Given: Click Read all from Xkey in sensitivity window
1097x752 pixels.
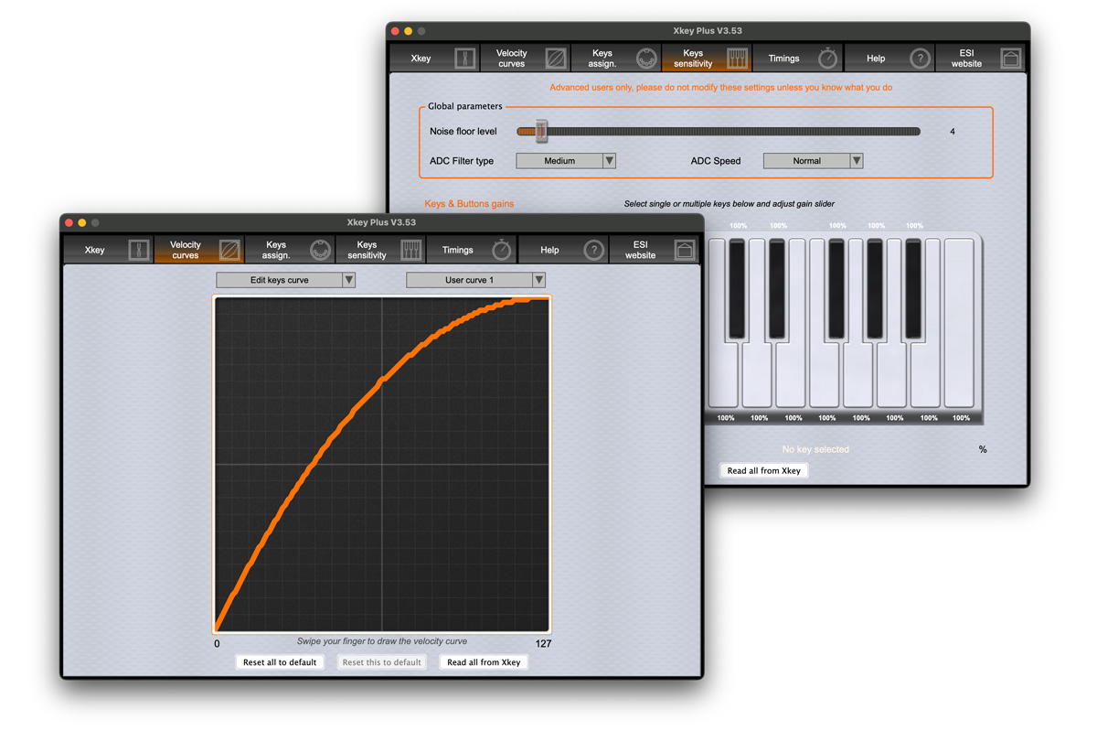Looking at the screenshot, I should pyautogui.click(x=764, y=471).
